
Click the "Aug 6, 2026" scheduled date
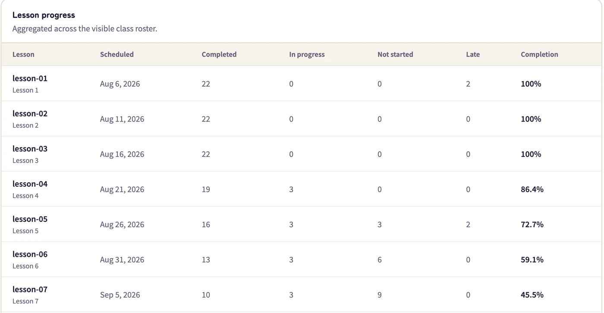click(x=120, y=84)
